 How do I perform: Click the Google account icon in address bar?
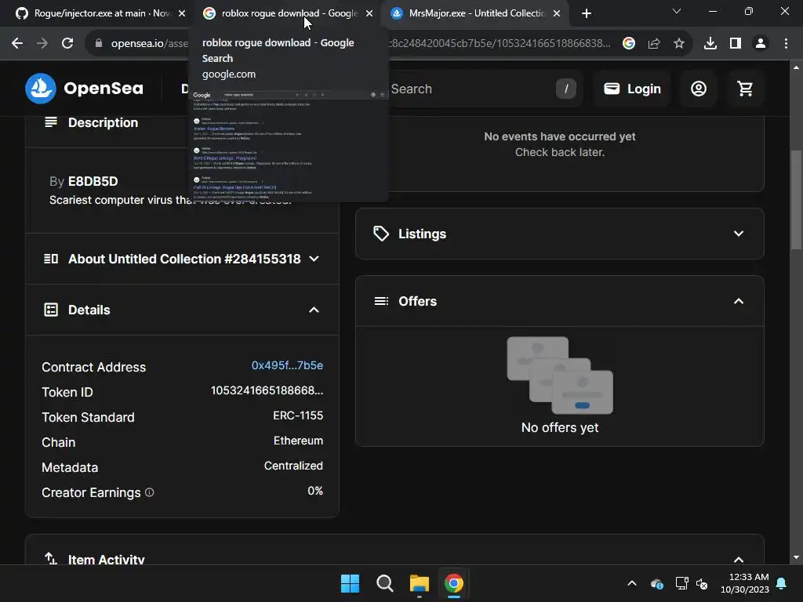(629, 44)
